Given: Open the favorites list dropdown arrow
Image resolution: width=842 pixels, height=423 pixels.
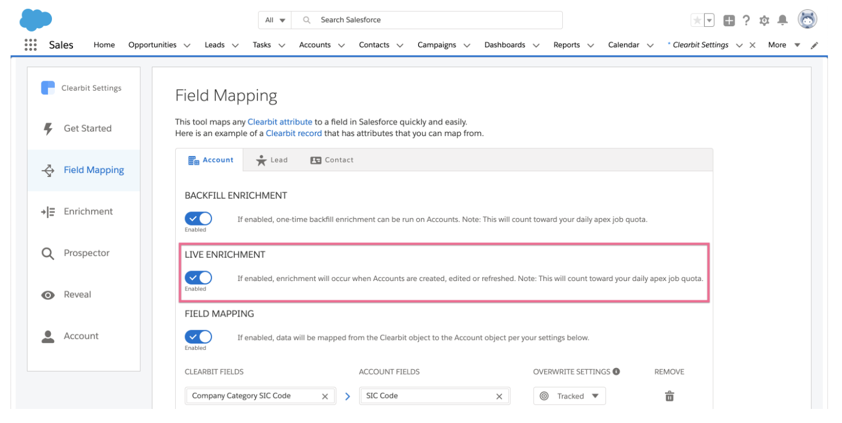Looking at the screenshot, I should (709, 20).
